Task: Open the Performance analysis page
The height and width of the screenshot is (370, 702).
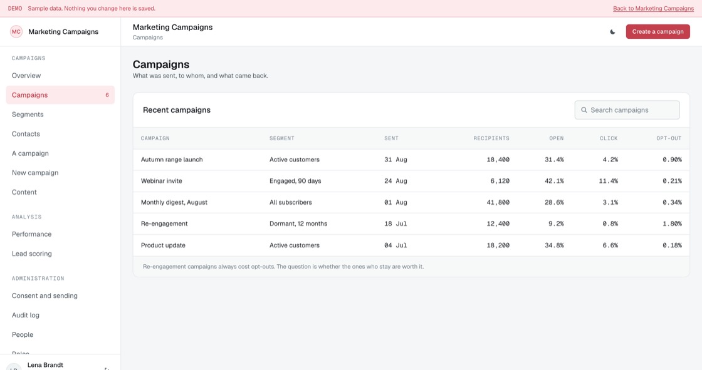Action: 60,234
